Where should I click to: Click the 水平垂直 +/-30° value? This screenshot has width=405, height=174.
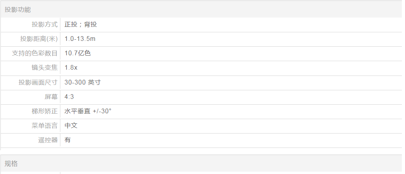pyautogui.click(x=88, y=111)
